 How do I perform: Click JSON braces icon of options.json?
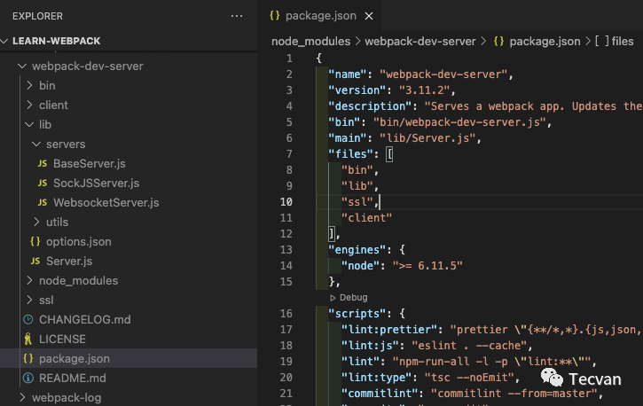tap(35, 242)
